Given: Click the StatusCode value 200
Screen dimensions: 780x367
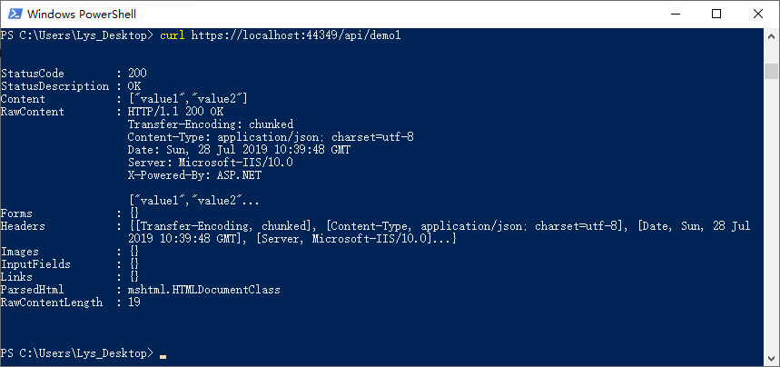Looking at the screenshot, I should pos(137,73).
